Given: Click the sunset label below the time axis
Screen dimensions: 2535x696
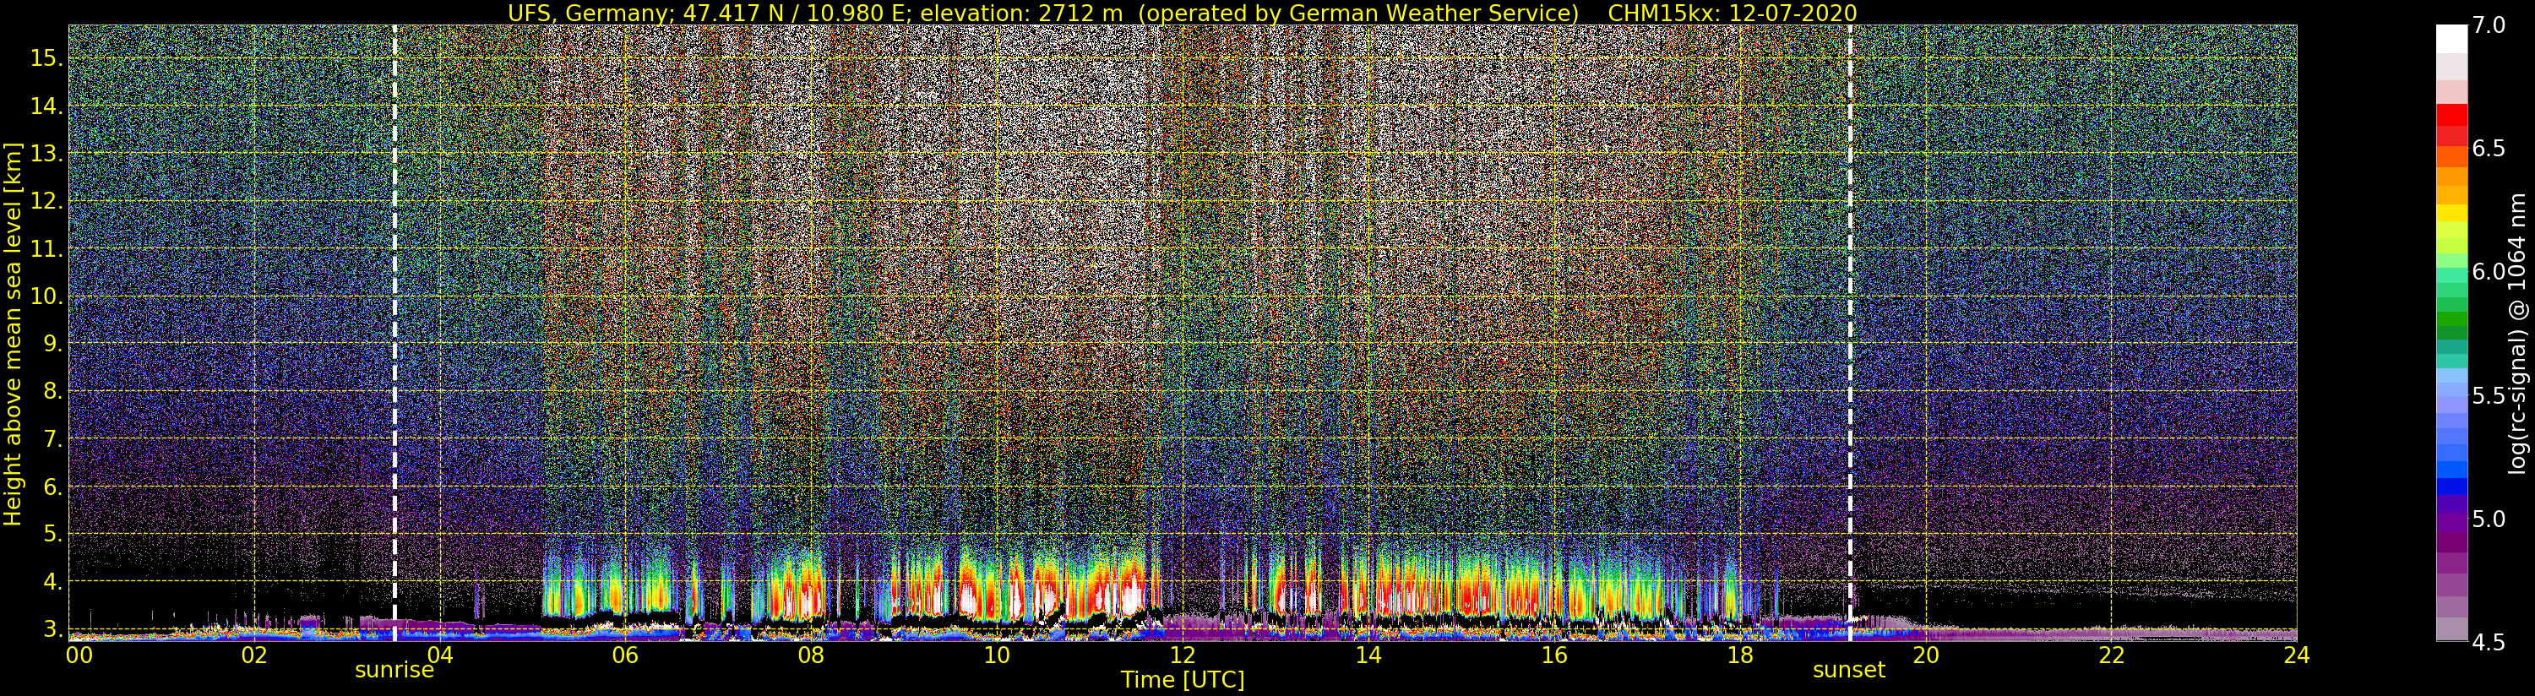Looking at the screenshot, I should pos(1848,671).
